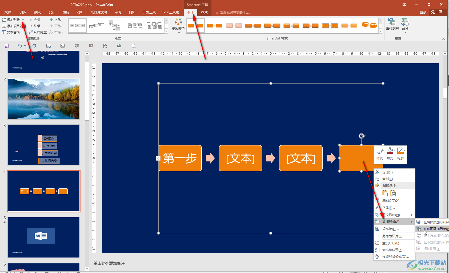Click the 轮廓 outline pen icon
The width and height of the screenshot is (449, 273).
click(400, 153)
